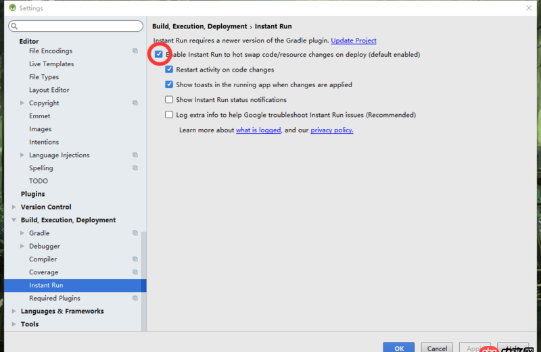Open the Emmet settings page

(40, 116)
